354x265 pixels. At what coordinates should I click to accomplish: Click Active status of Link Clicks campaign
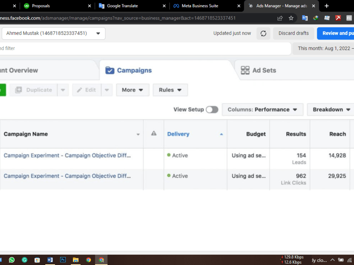[x=177, y=176]
